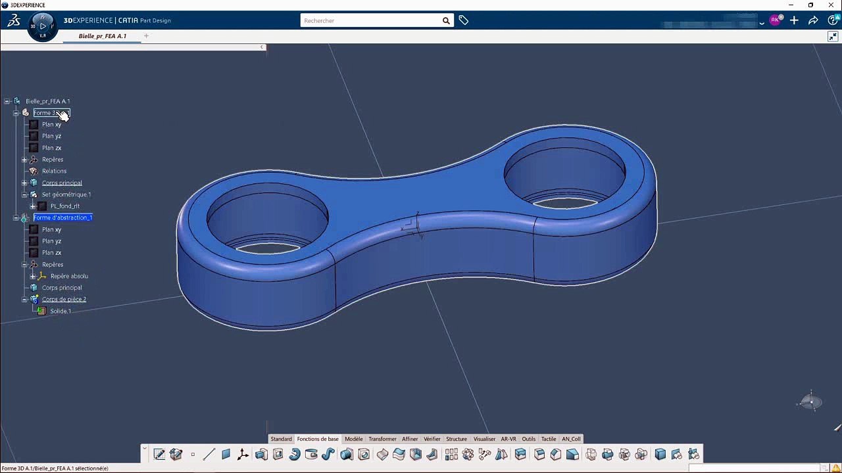Select the Solide.1 tree item
The width and height of the screenshot is (842, 473).
(61, 311)
